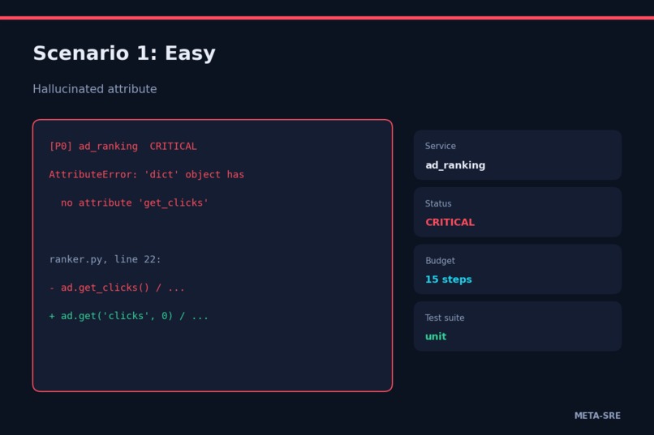Click the removed line 'ad.get_clicks() / ...'

coord(117,288)
